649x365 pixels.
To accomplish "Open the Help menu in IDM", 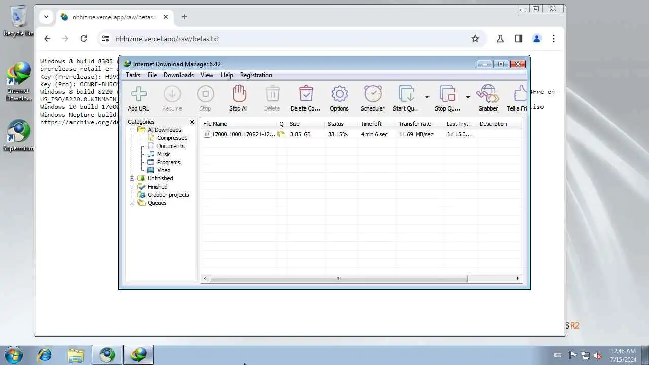I will coord(227,75).
